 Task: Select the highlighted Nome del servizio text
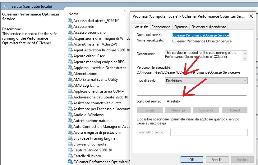(x=200, y=35)
